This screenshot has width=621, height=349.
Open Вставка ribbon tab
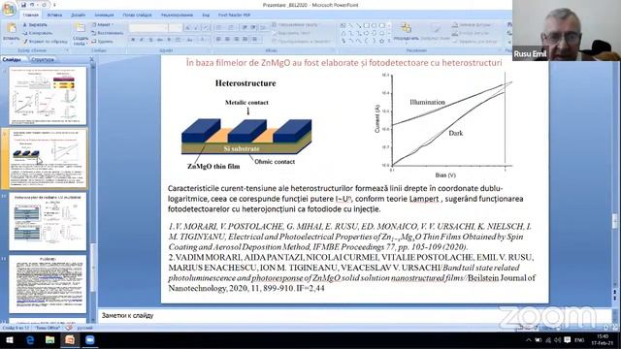click(54, 16)
